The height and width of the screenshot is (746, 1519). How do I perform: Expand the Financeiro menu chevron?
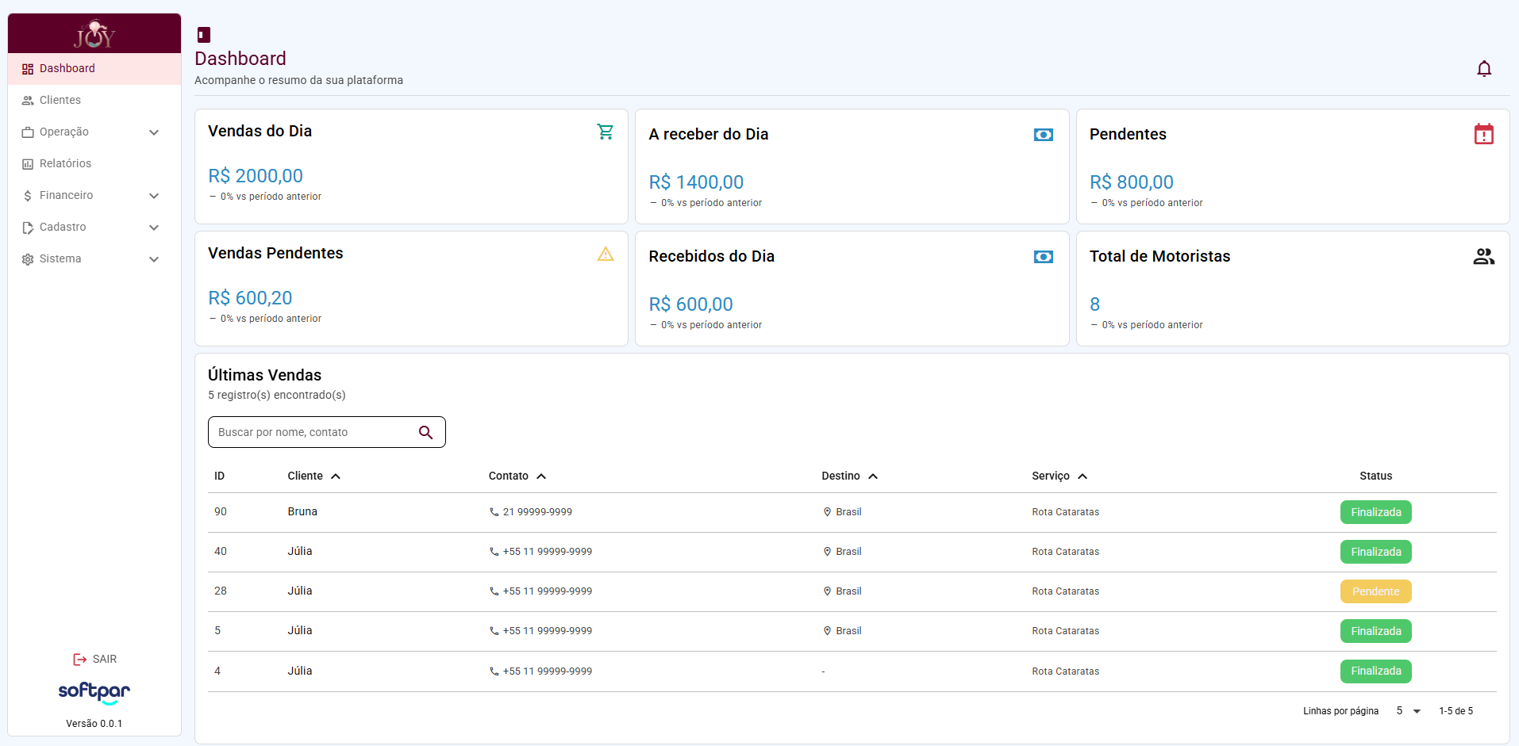click(x=154, y=196)
